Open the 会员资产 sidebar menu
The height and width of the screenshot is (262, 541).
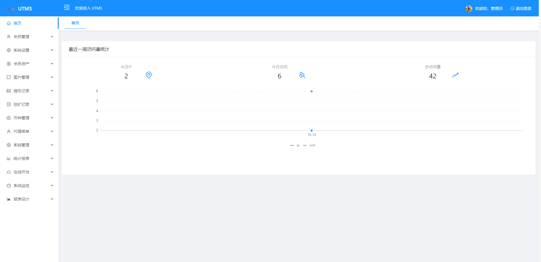[x=29, y=64]
